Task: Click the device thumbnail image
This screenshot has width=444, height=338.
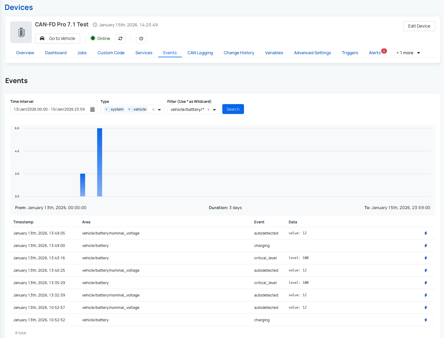Action: click(x=21, y=32)
